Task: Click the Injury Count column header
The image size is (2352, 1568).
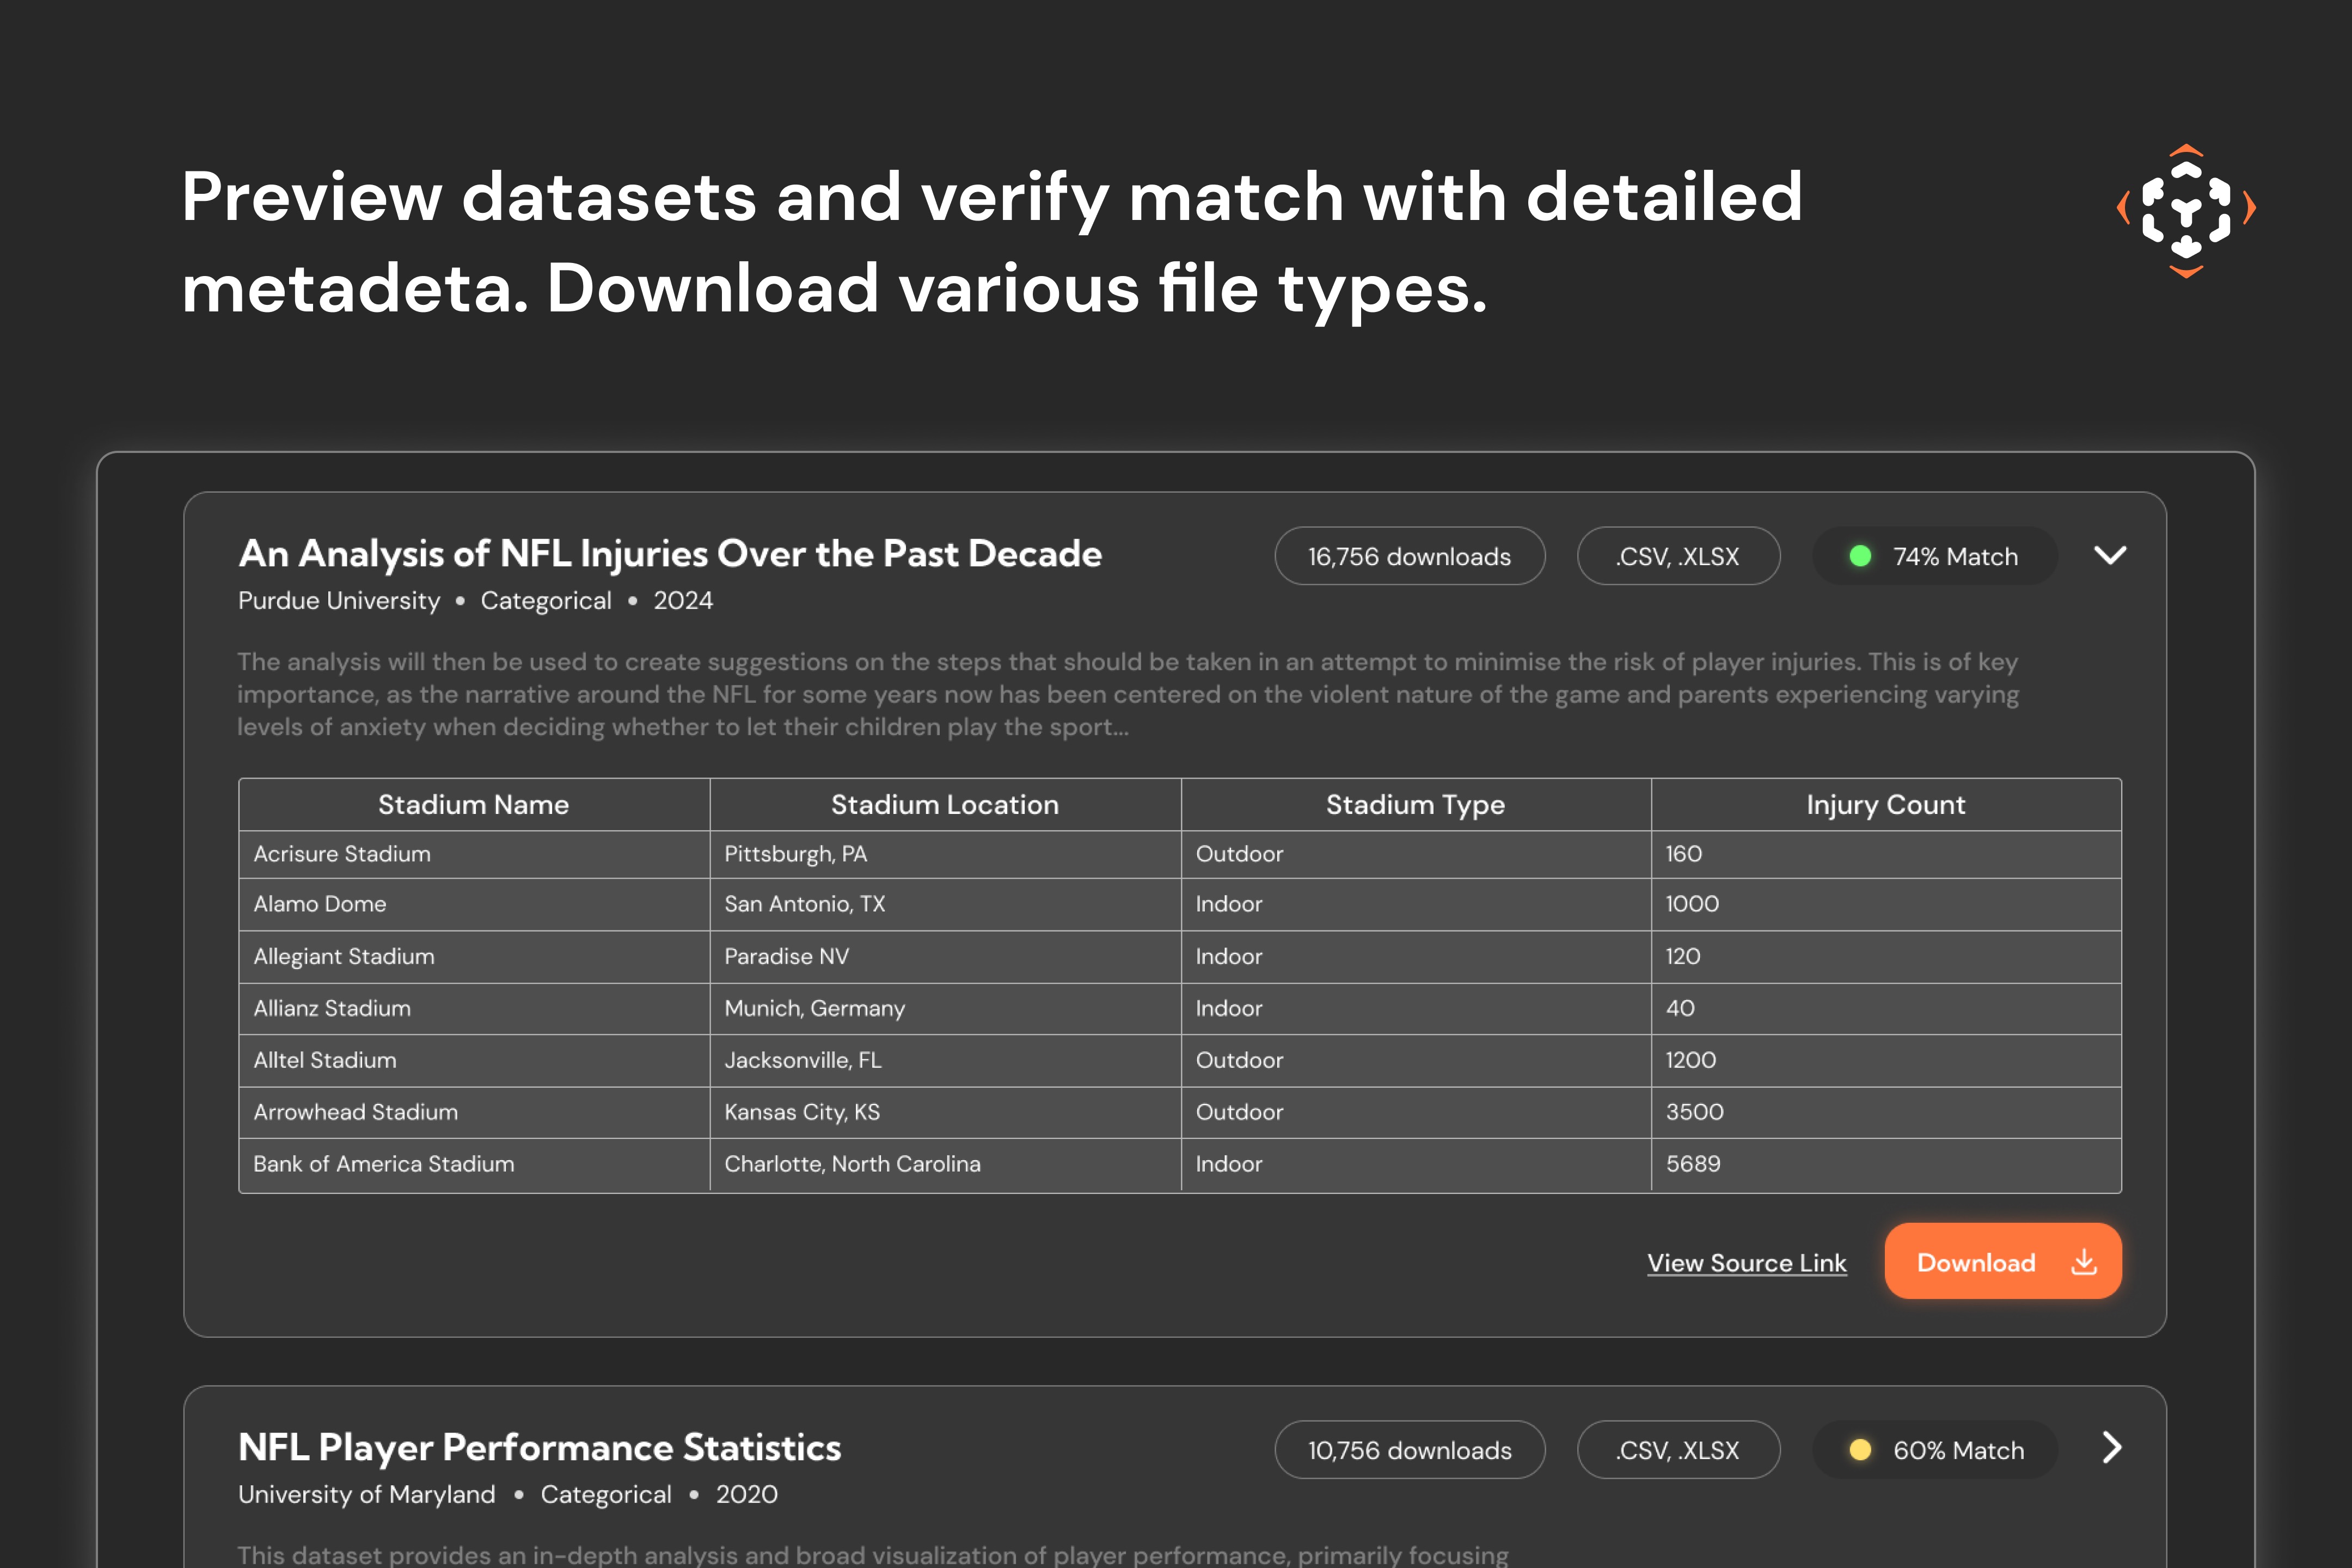Action: (x=1885, y=805)
